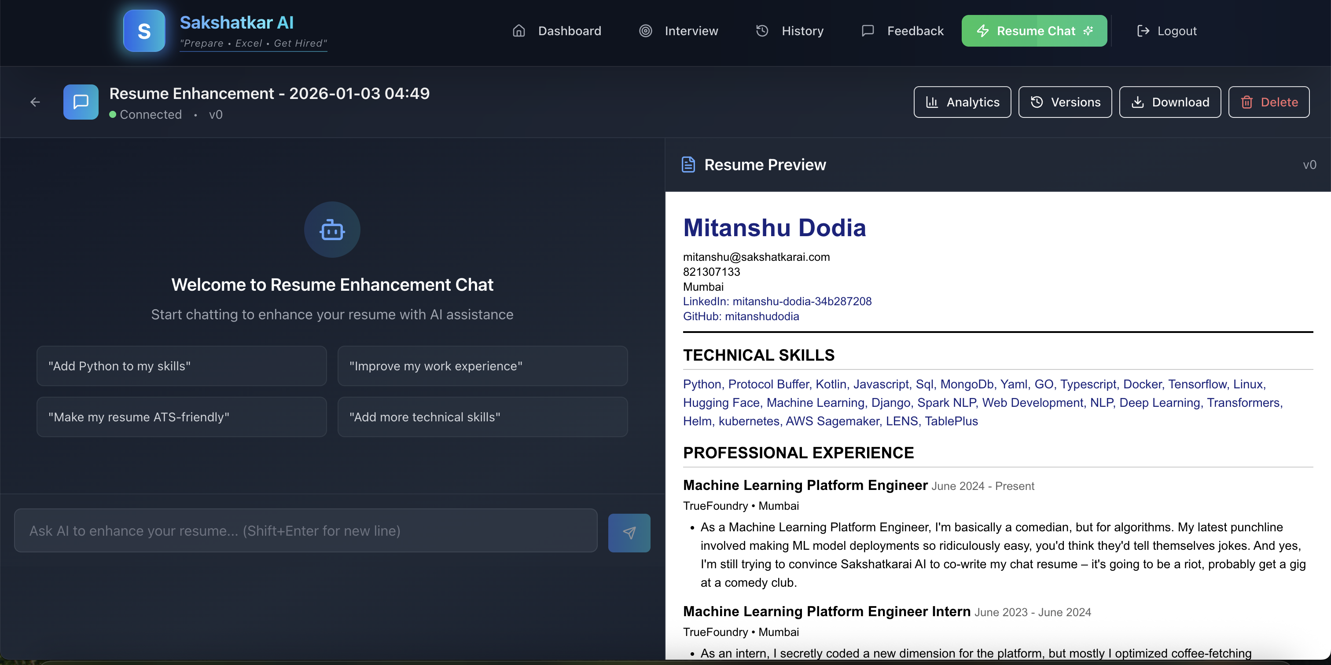This screenshot has width=1331, height=665.
Task: Open the Interview nav item
Action: (x=678, y=31)
